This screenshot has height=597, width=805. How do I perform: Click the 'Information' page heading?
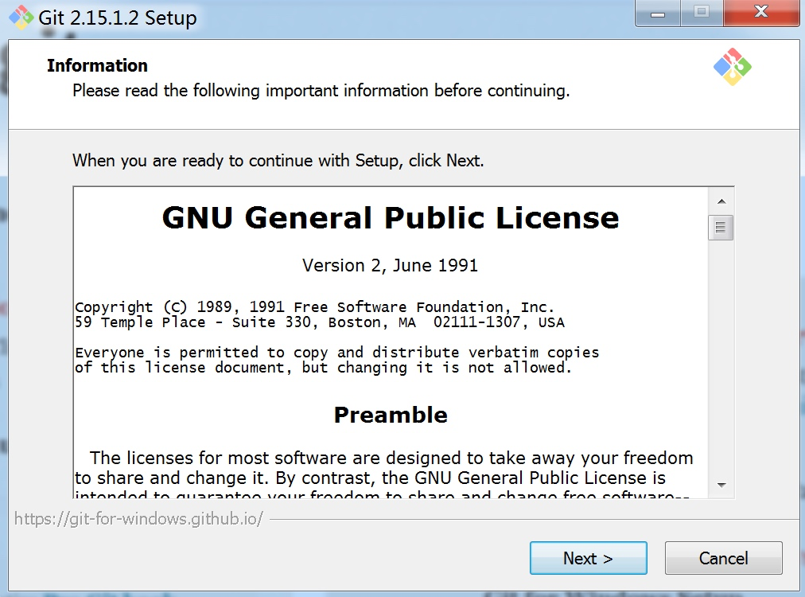tap(98, 66)
